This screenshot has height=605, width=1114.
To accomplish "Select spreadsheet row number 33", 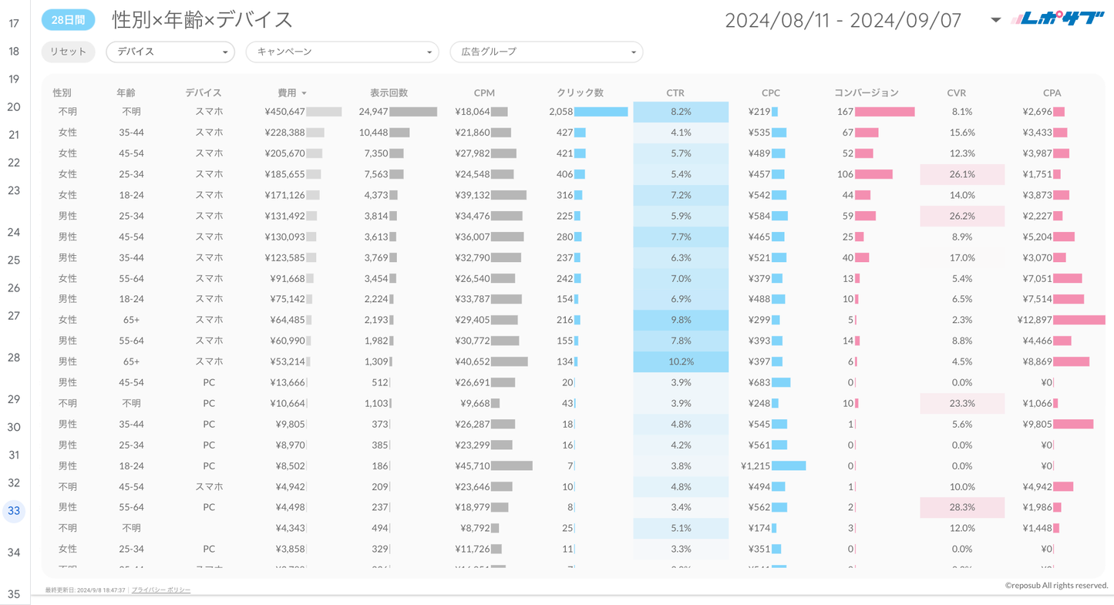I will point(14,511).
